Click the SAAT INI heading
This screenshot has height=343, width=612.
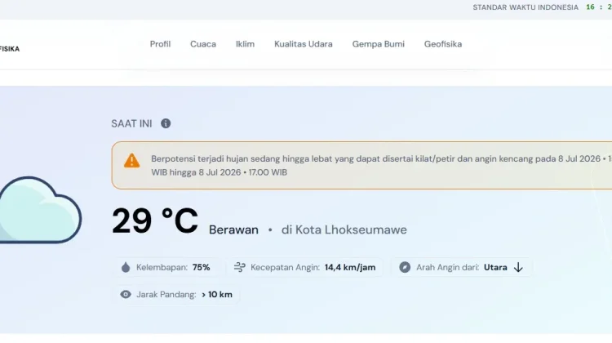coord(131,124)
